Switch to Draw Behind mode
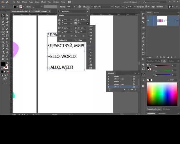The height and width of the screenshot is (144, 180). pos(5,75)
